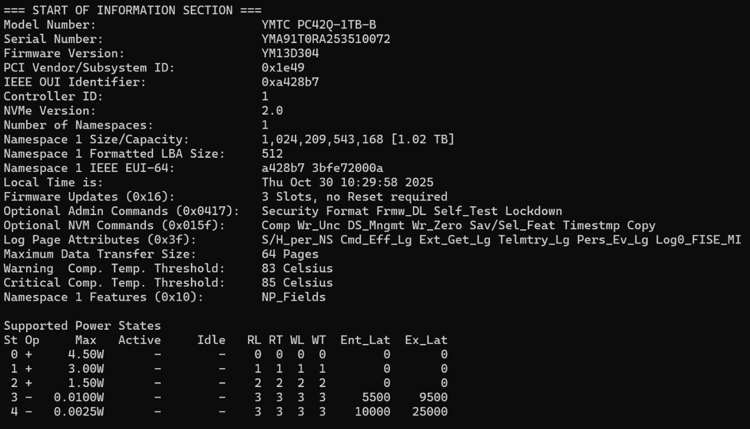Click the "Supported Power States" heading
750x429 pixels.
(82, 326)
